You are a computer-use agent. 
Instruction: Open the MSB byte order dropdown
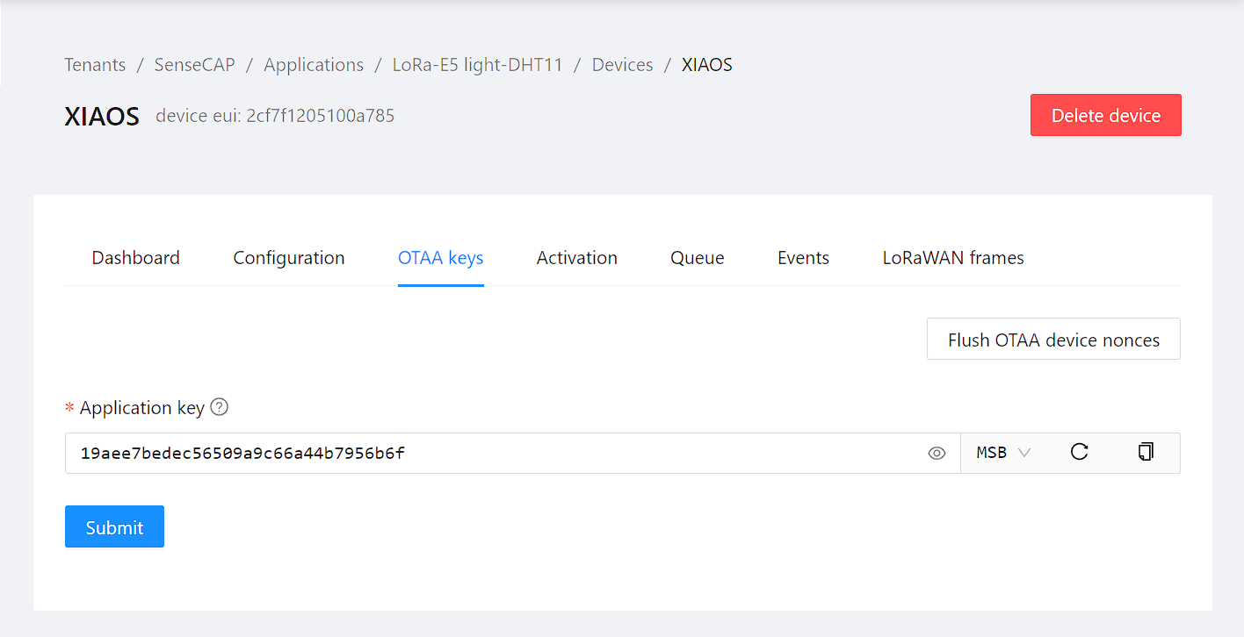tap(1003, 453)
